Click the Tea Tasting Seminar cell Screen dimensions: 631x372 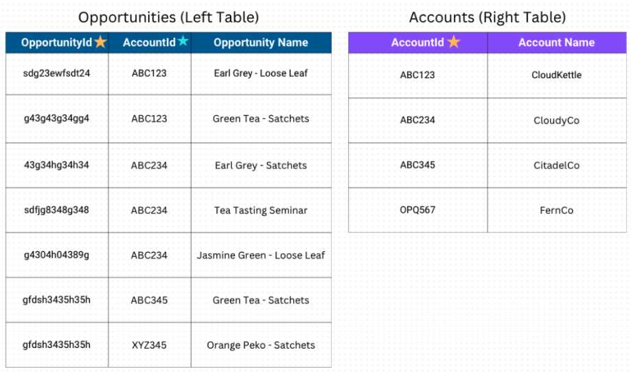(261, 210)
